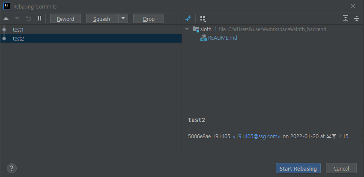Collapse the sloth tree node chevron

[x=187, y=29]
